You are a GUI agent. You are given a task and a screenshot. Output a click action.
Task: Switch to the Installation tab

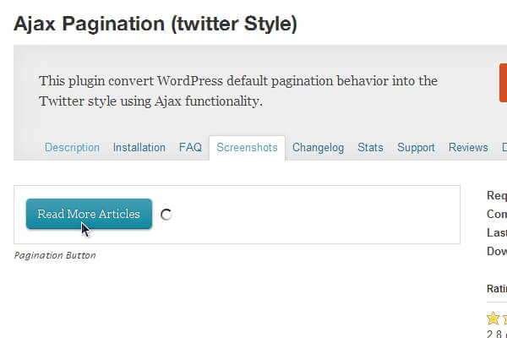pos(139,147)
